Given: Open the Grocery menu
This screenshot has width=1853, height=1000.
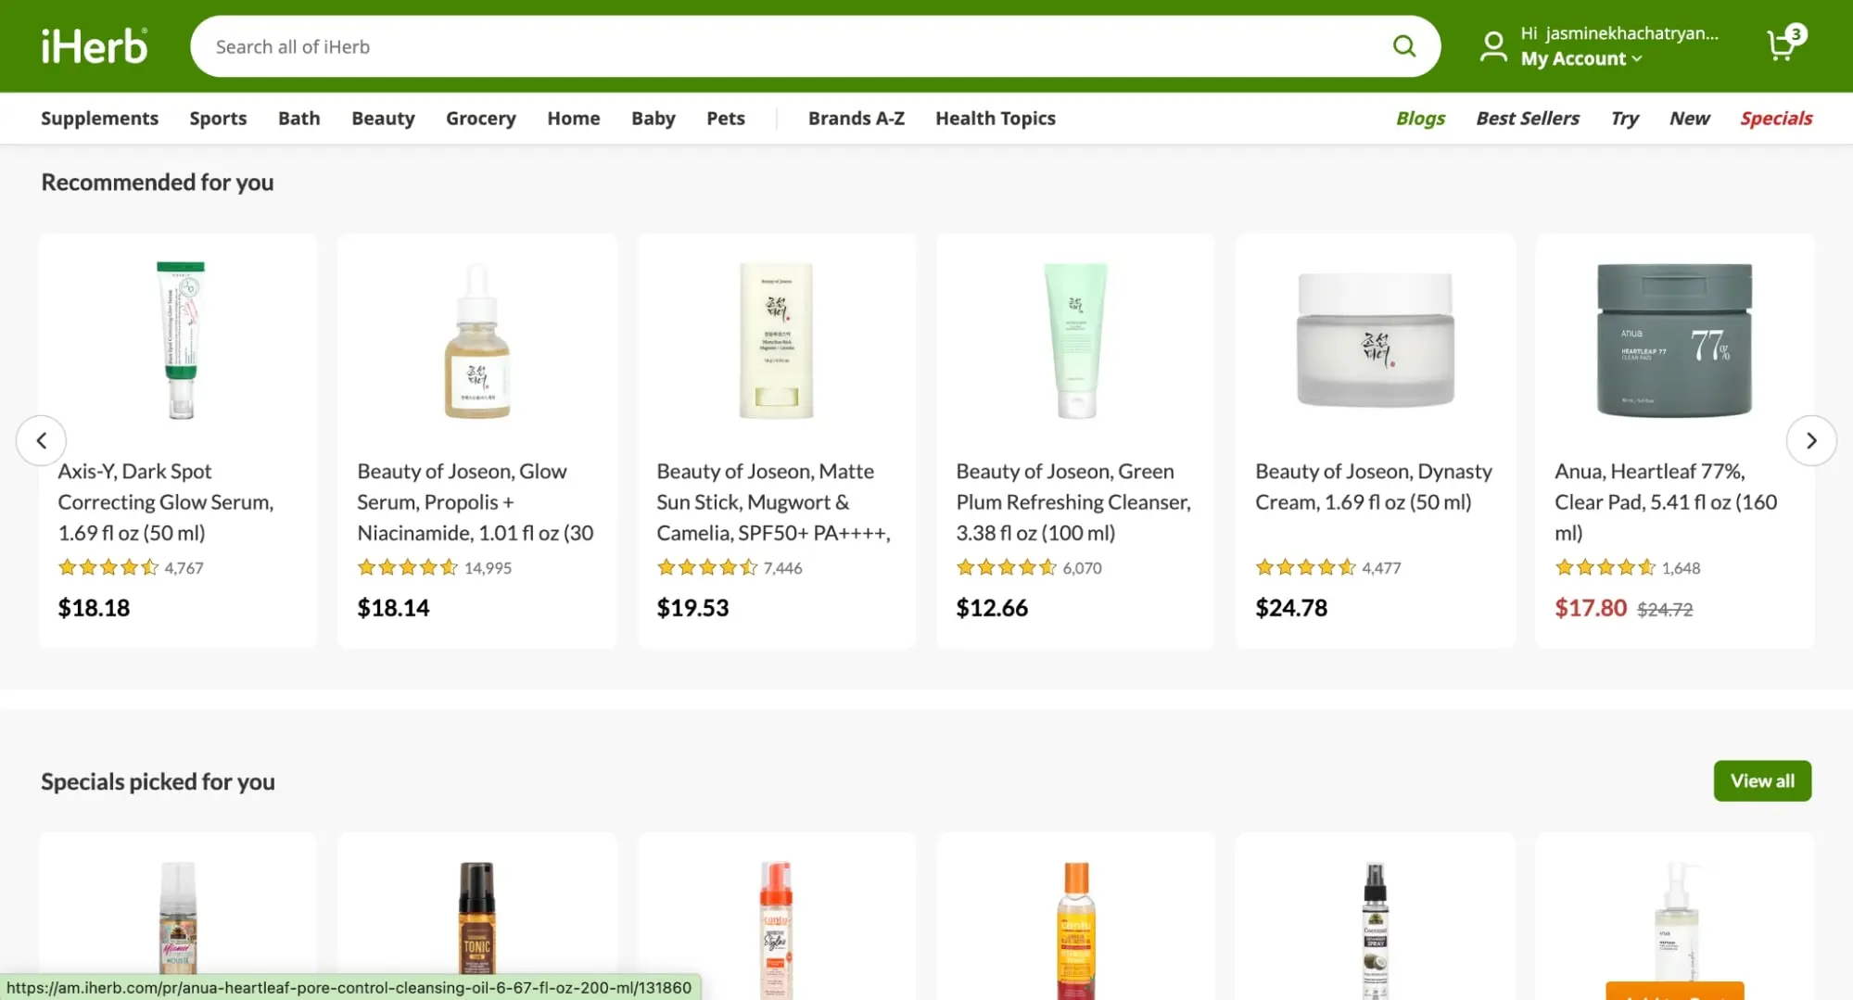Looking at the screenshot, I should pyautogui.click(x=480, y=119).
